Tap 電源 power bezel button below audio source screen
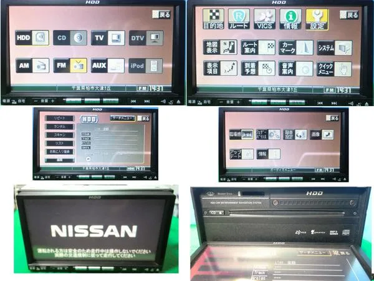 6,101
